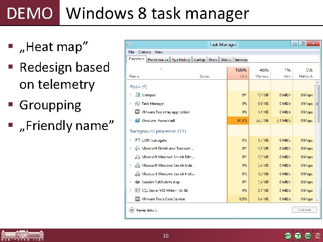
Task: Expand the COM Surrogate row
Action: [x=131, y=140]
